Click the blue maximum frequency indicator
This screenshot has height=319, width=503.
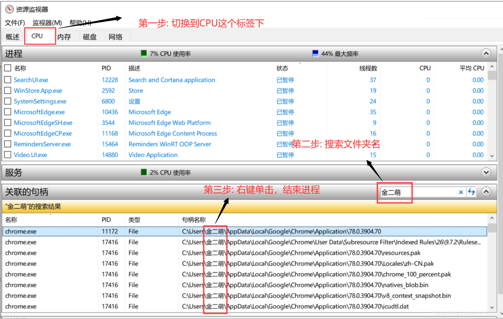[x=315, y=54]
